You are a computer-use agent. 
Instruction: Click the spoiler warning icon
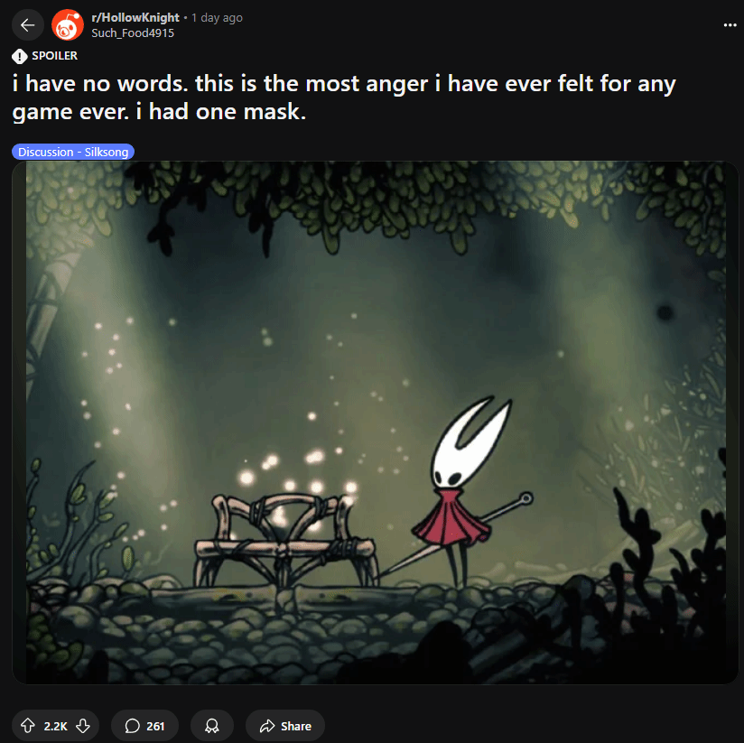[20, 56]
